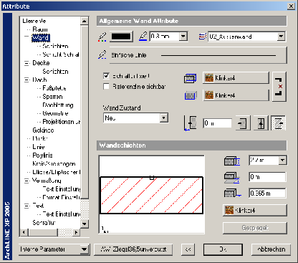Select the left-side reference line alignment button
The image size is (298, 263).
(243, 123)
